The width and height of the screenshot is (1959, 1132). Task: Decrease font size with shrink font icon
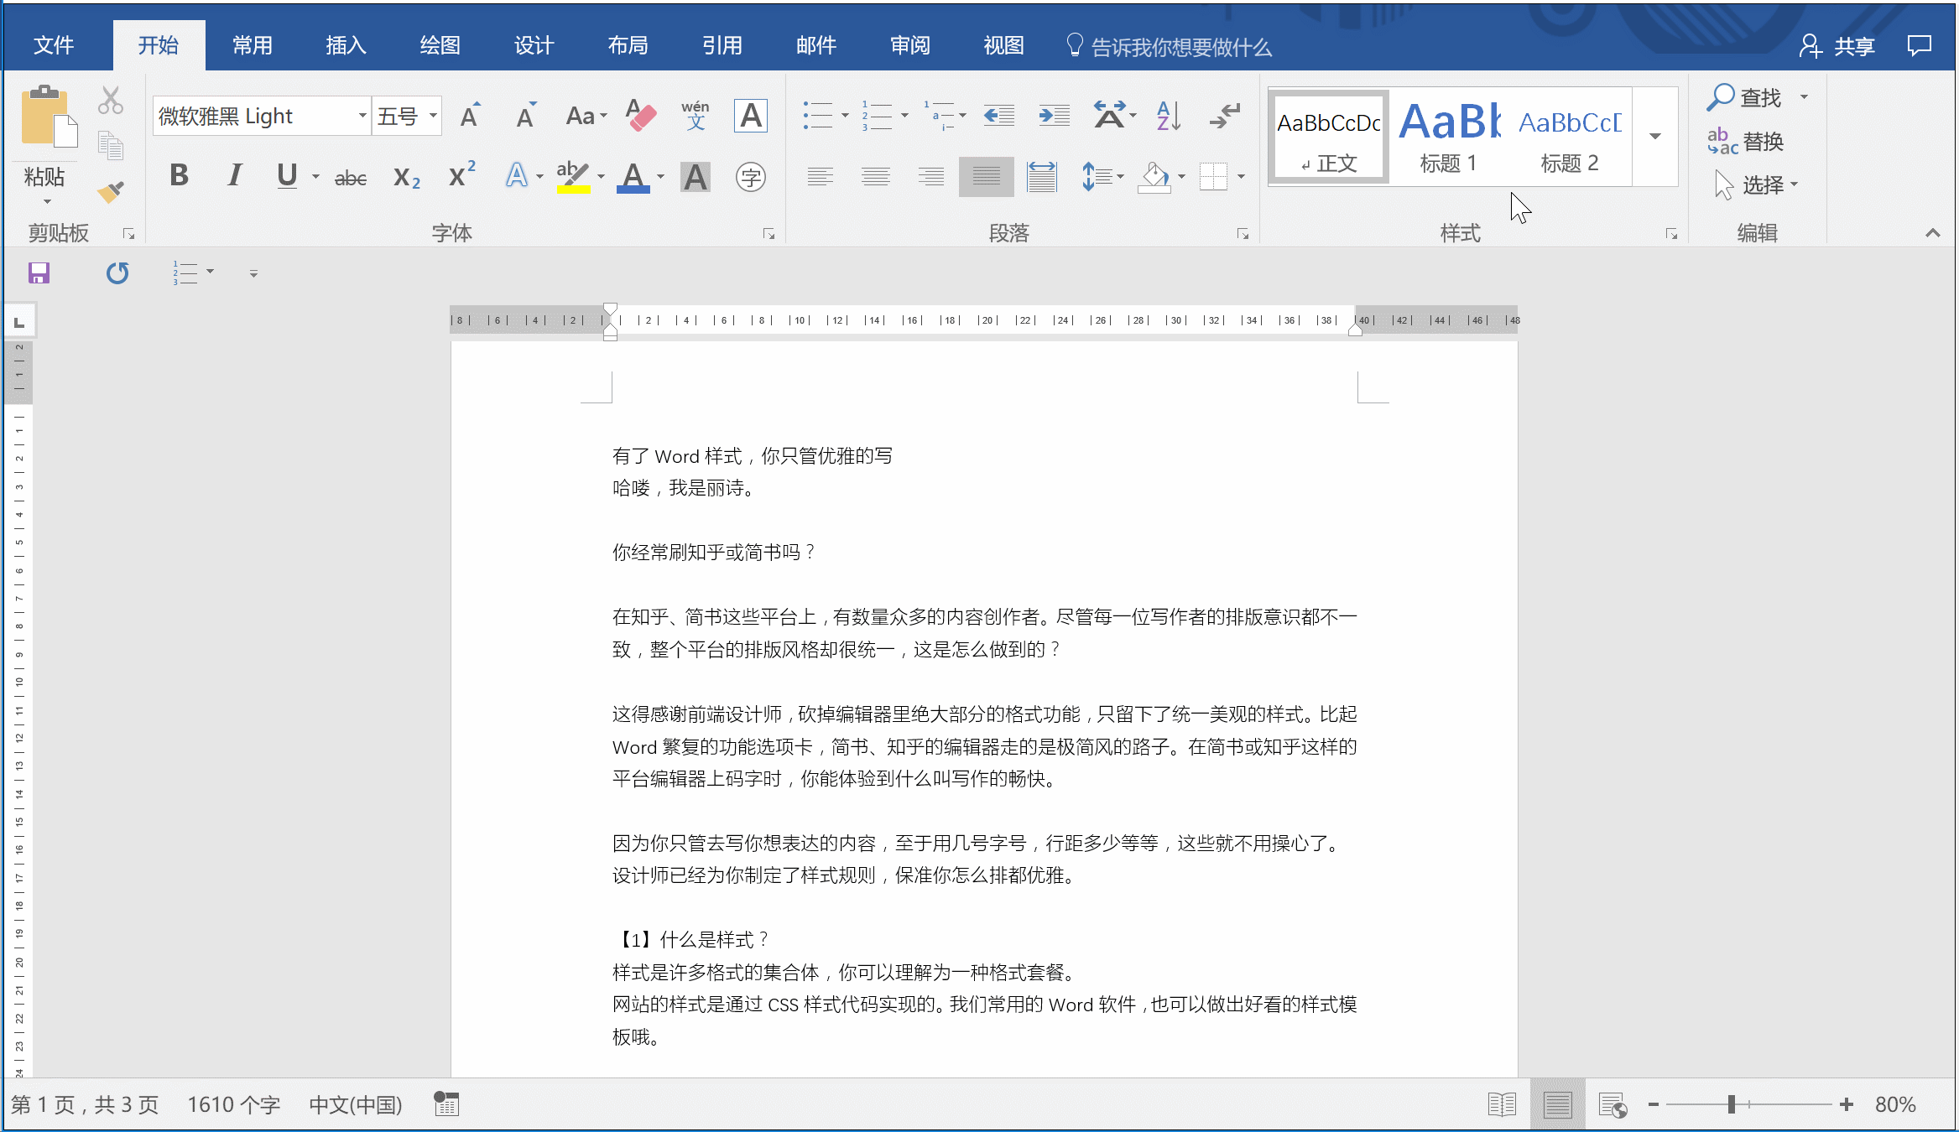[526, 116]
